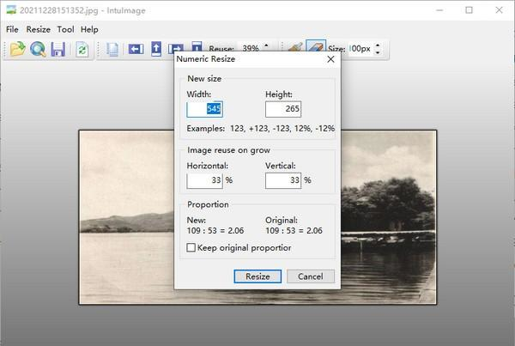The width and height of the screenshot is (515, 346).
Task: Click the Examples hint text
Action: tap(261, 129)
